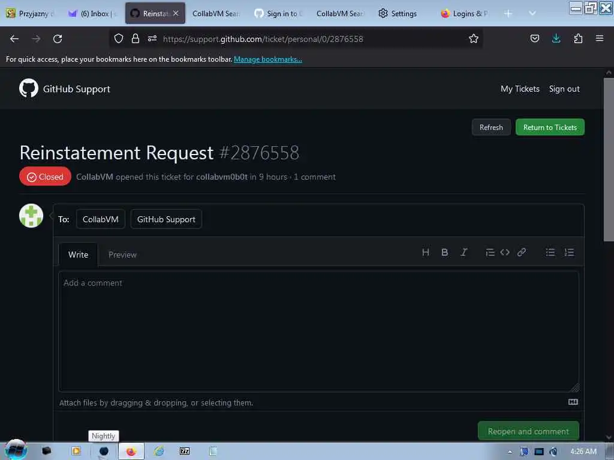614x460 pixels.
Task: Go back using the browser back arrow
Action: (14, 39)
